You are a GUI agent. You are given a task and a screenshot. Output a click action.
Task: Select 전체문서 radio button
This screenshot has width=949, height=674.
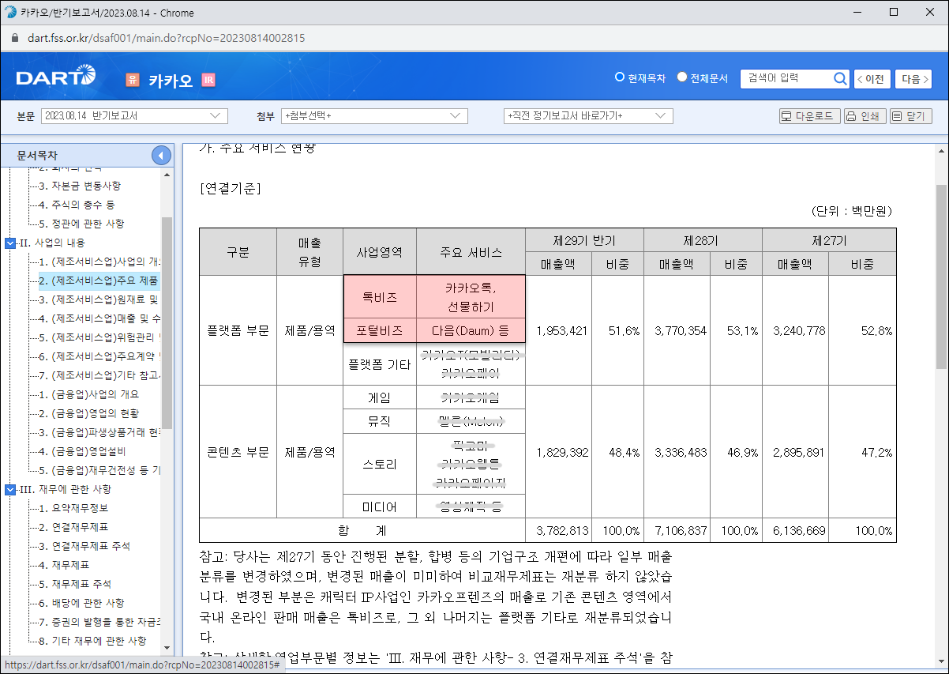[683, 77]
